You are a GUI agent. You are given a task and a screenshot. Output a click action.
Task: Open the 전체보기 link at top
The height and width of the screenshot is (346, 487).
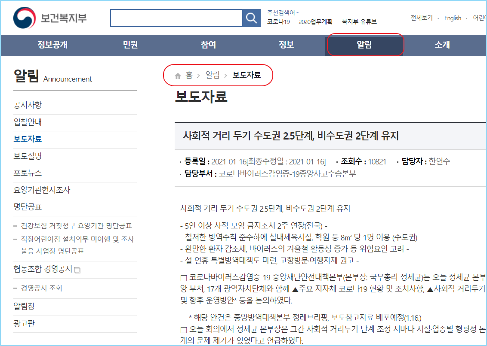(422, 18)
